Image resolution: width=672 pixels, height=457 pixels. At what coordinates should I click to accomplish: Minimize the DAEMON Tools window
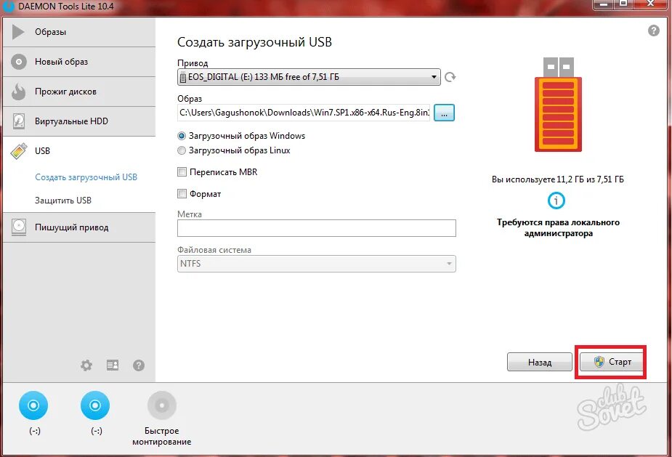tap(604, 4)
